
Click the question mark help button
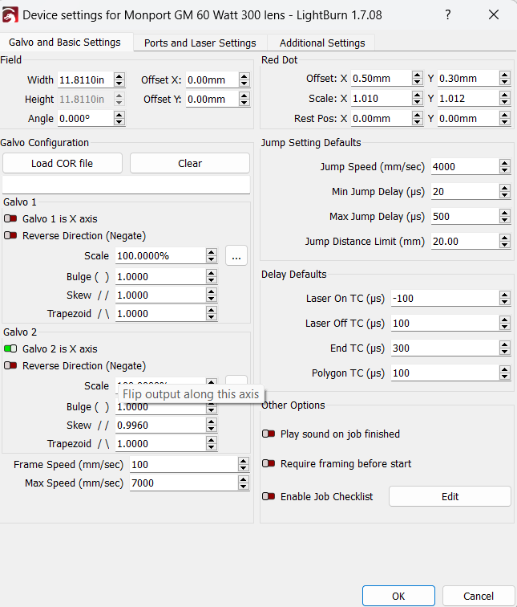[x=448, y=15]
